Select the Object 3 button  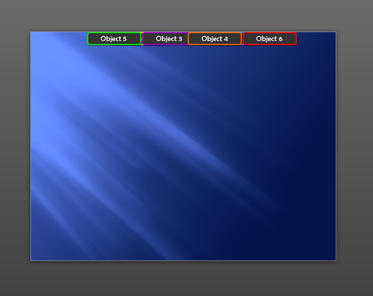166,39
